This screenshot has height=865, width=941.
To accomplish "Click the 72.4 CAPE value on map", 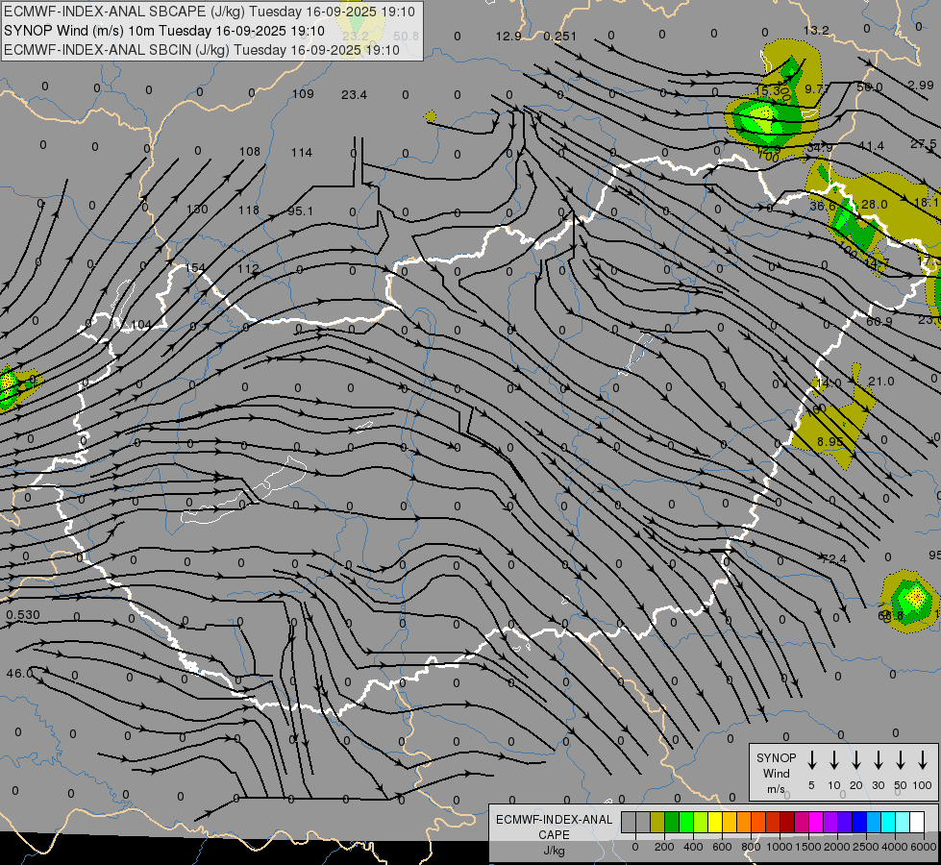I will click(833, 559).
